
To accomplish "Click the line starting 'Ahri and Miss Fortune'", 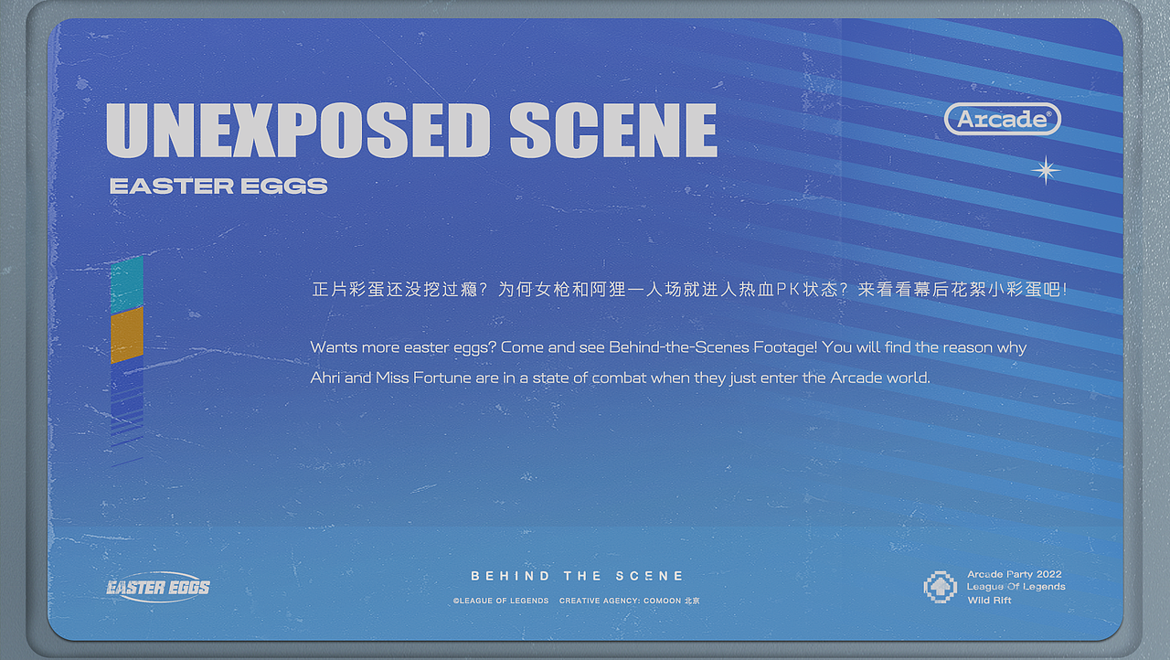I will [620, 378].
